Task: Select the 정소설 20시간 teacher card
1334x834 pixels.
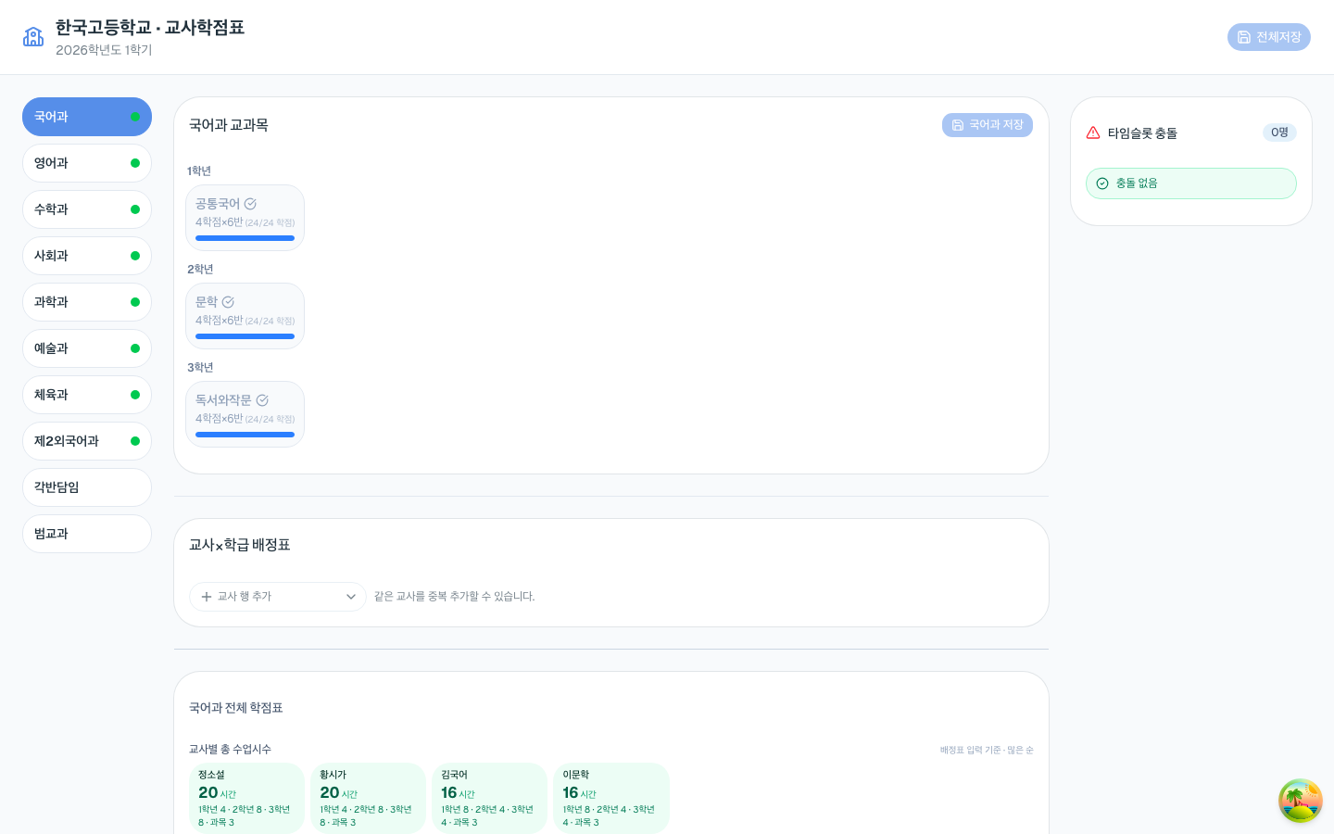Action: [x=247, y=798]
